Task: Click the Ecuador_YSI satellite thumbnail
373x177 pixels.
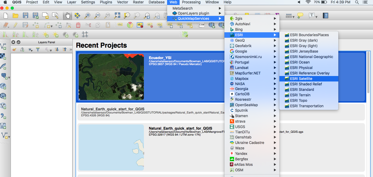Action: pos(111,77)
